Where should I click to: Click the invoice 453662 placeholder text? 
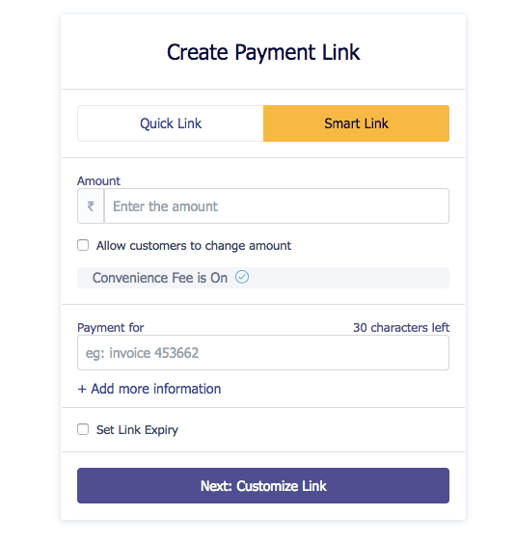point(154,353)
